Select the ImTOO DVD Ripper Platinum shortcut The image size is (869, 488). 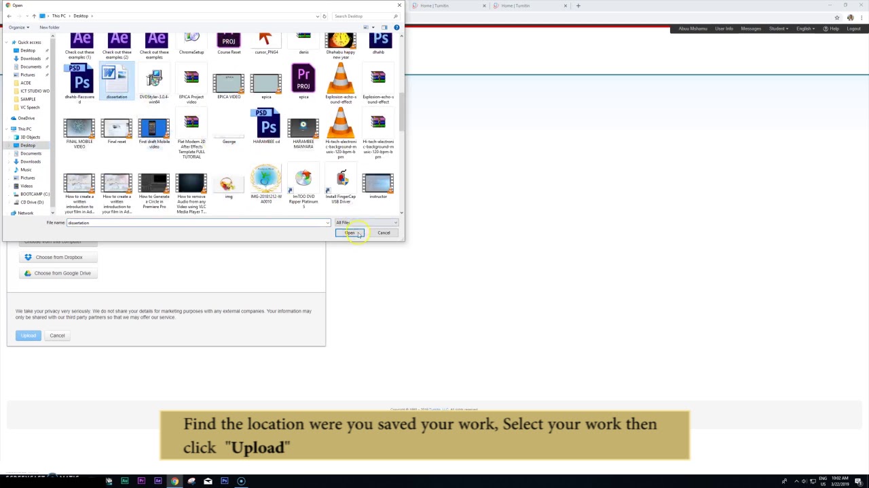tap(303, 186)
